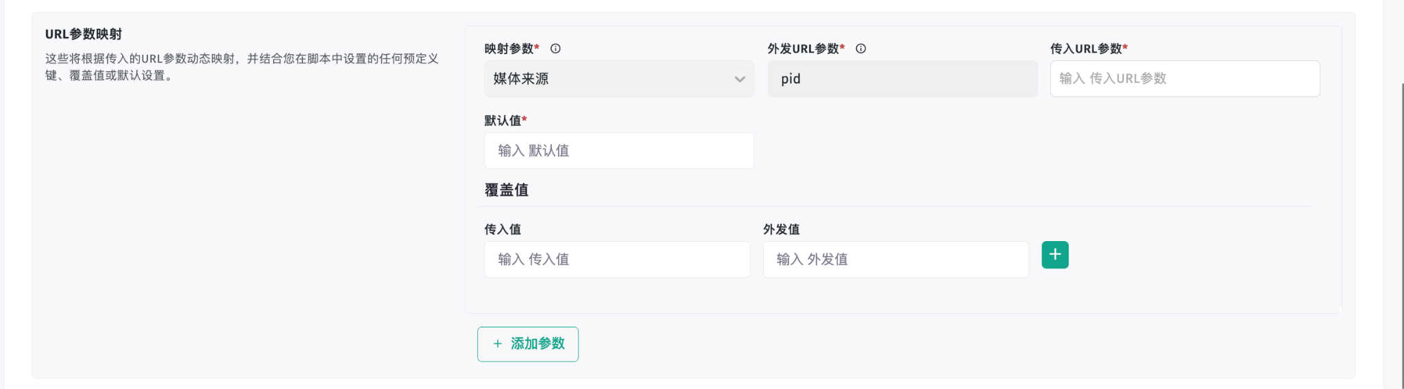Click the URL参数映射 section title
The height and width of the screenshot is (389, 1404).
[84, 34]
